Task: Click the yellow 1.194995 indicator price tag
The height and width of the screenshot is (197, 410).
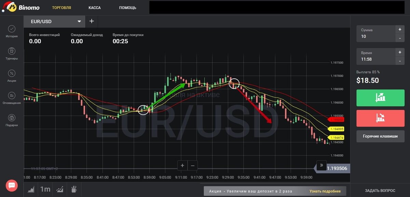Action: coord(336,129)
